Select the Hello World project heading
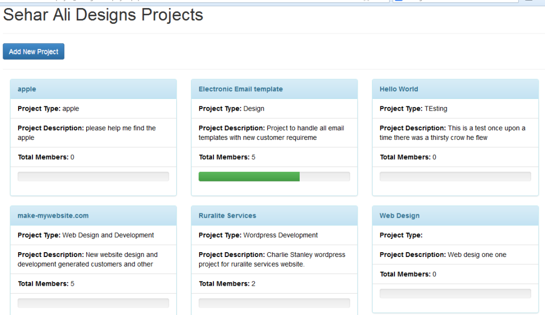Screen dimensions: 545x315 (x=399, y=89)
